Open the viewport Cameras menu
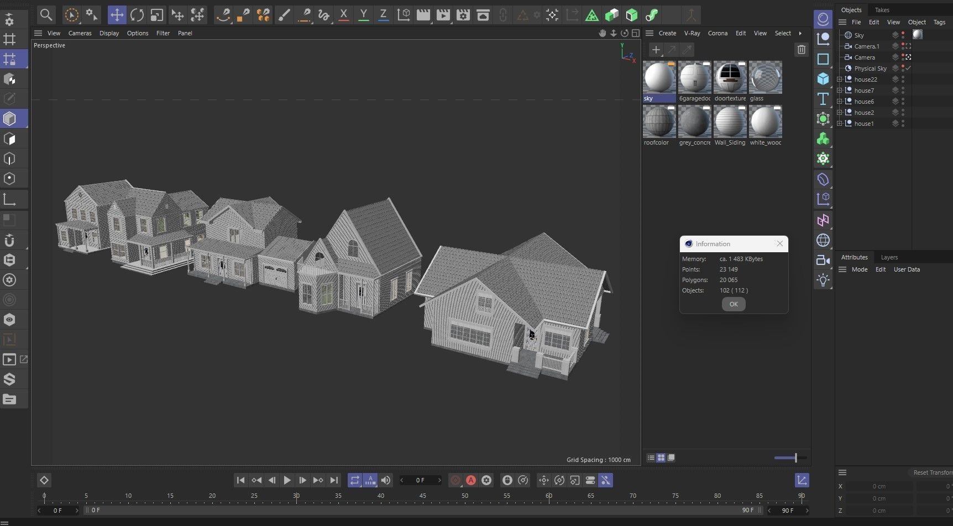 coord(80,33)
